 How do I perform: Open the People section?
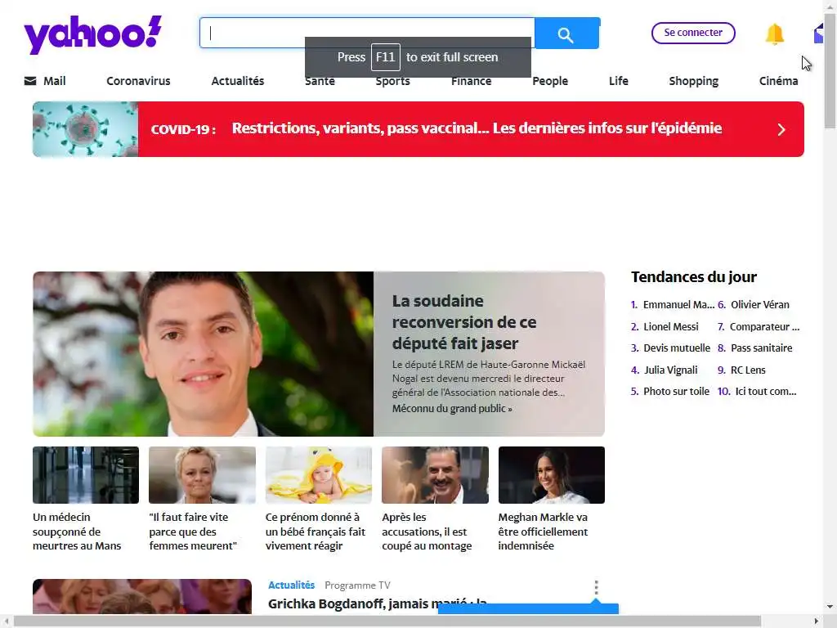(550, 81)
